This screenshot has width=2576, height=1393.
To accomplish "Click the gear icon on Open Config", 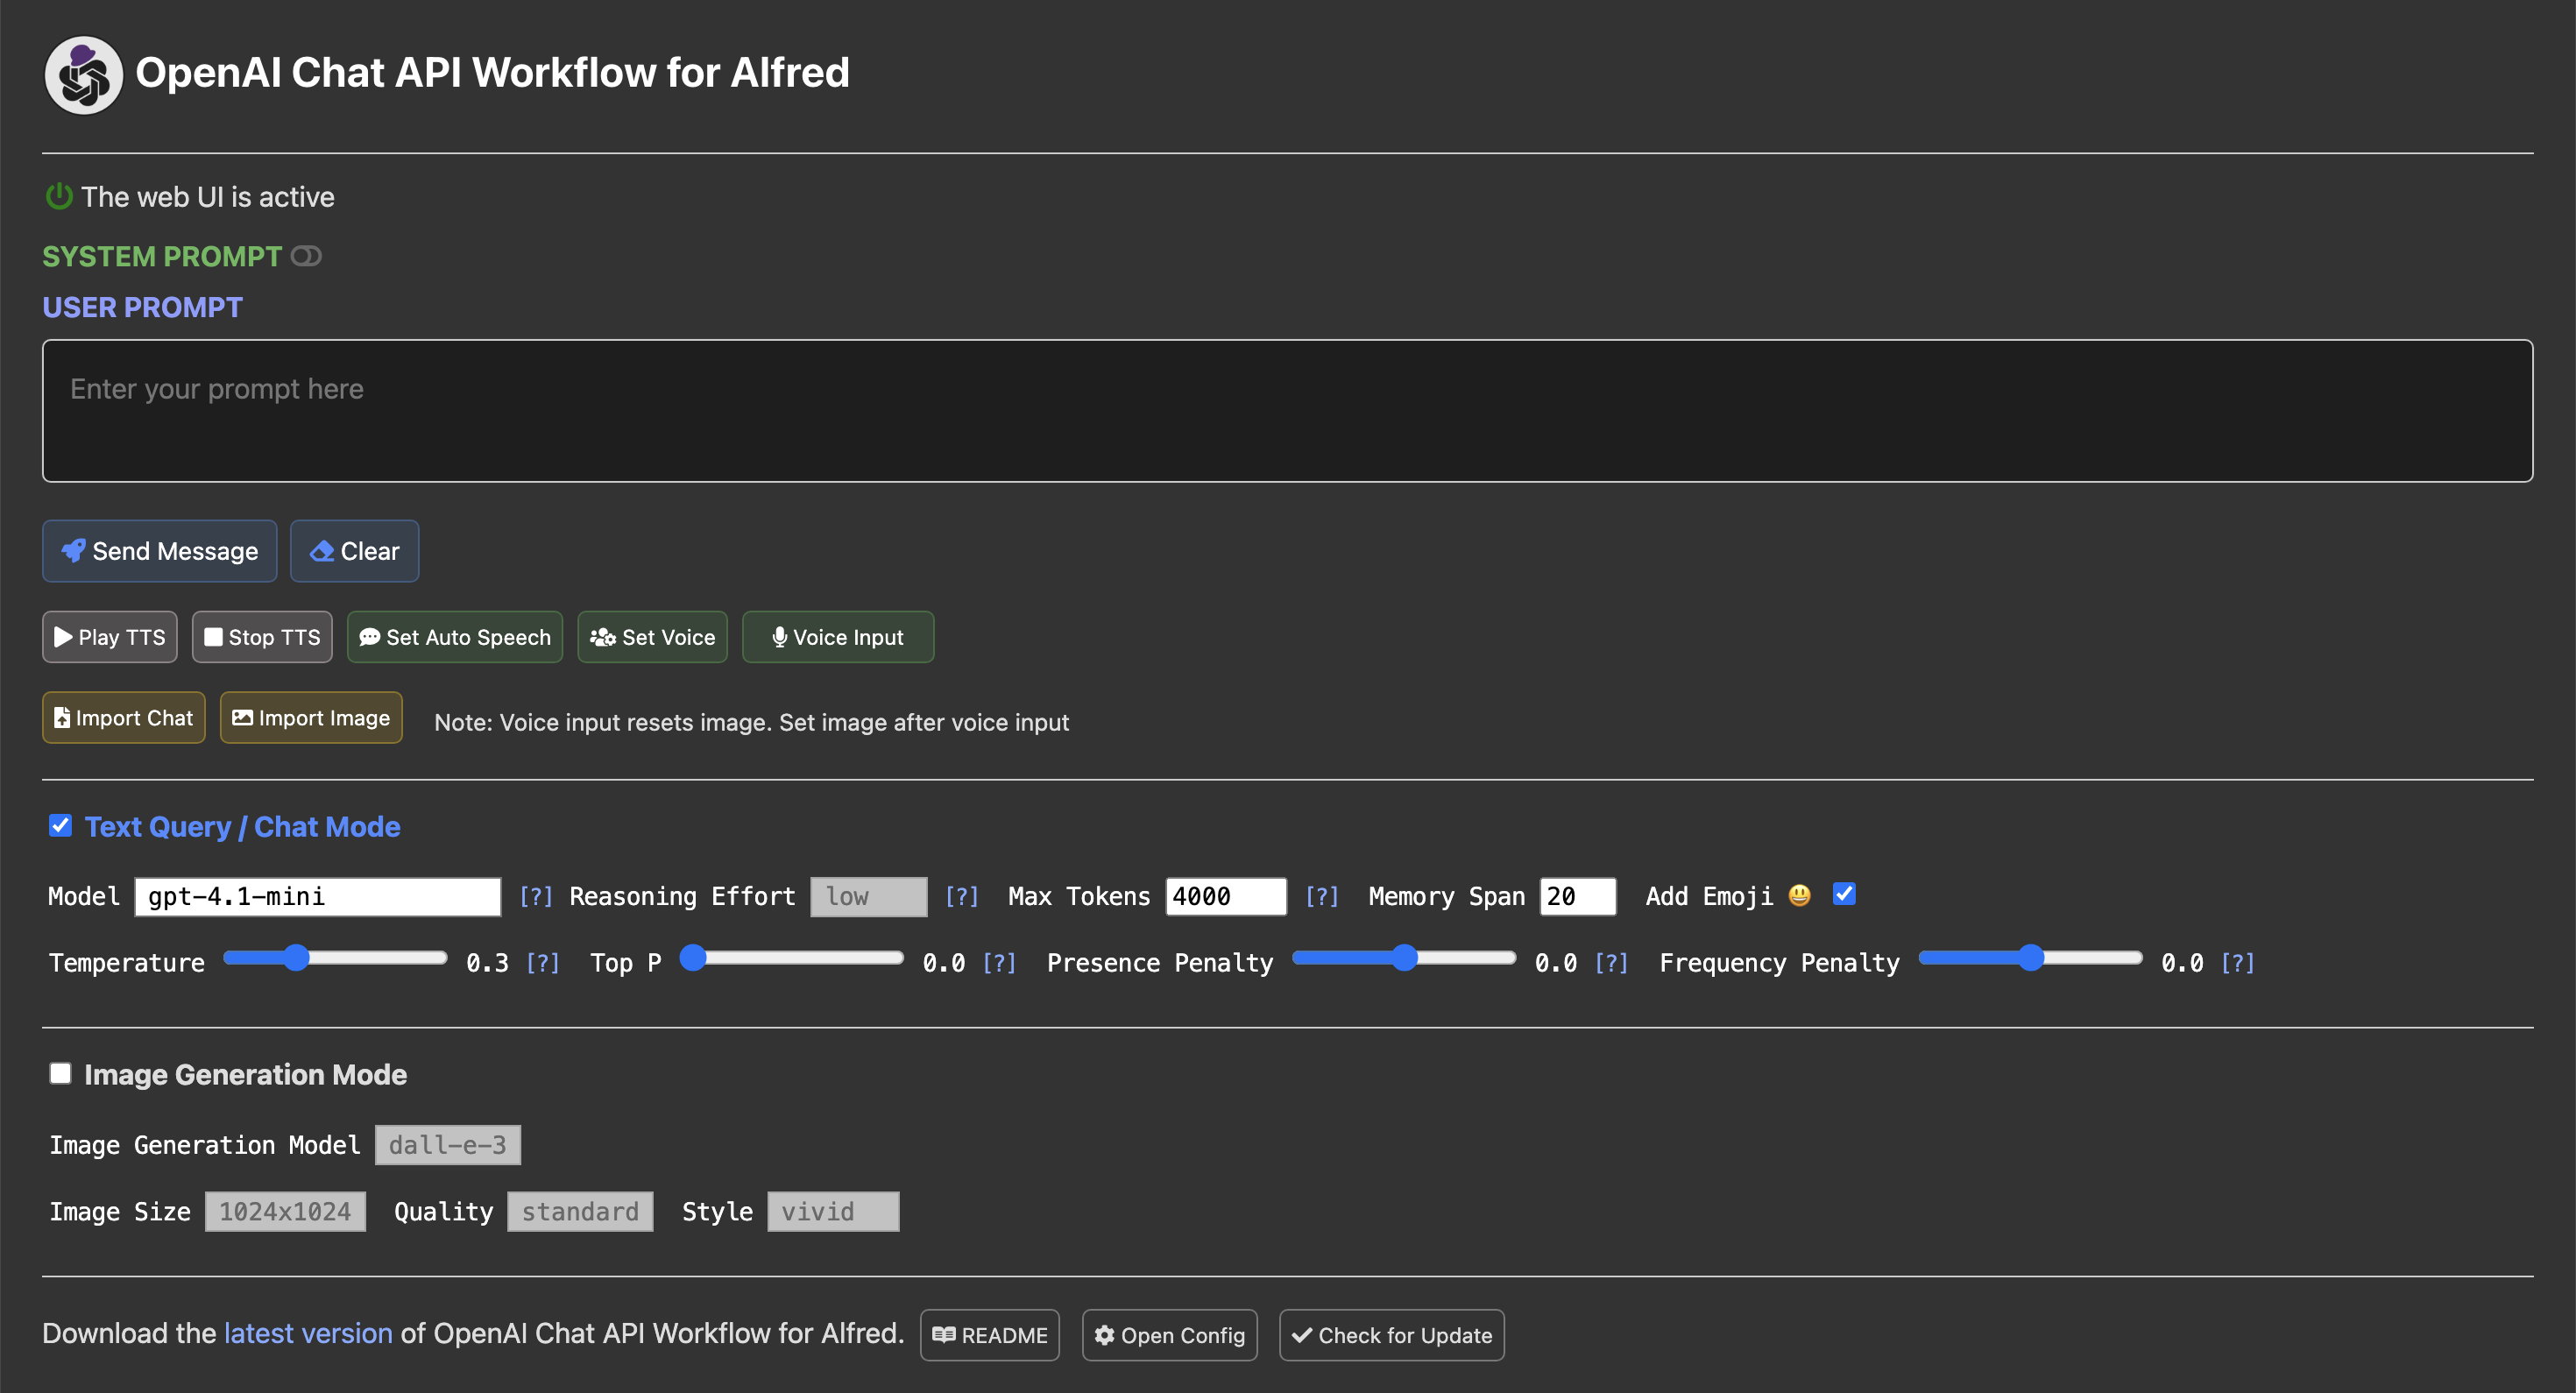I will pos(1104,1335).
